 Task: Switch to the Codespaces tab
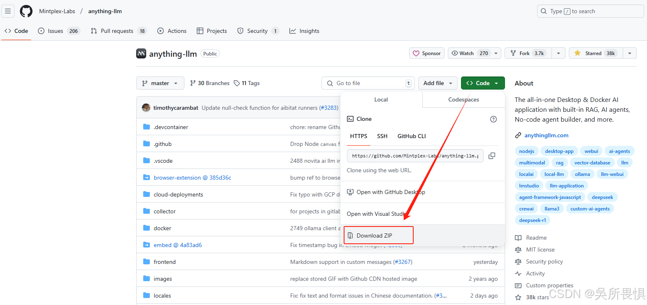(463, 99)
